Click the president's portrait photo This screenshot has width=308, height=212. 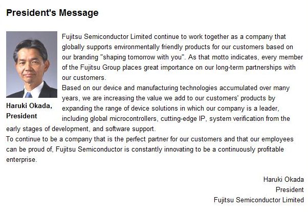pyautogui.click(x=32, y=65)
